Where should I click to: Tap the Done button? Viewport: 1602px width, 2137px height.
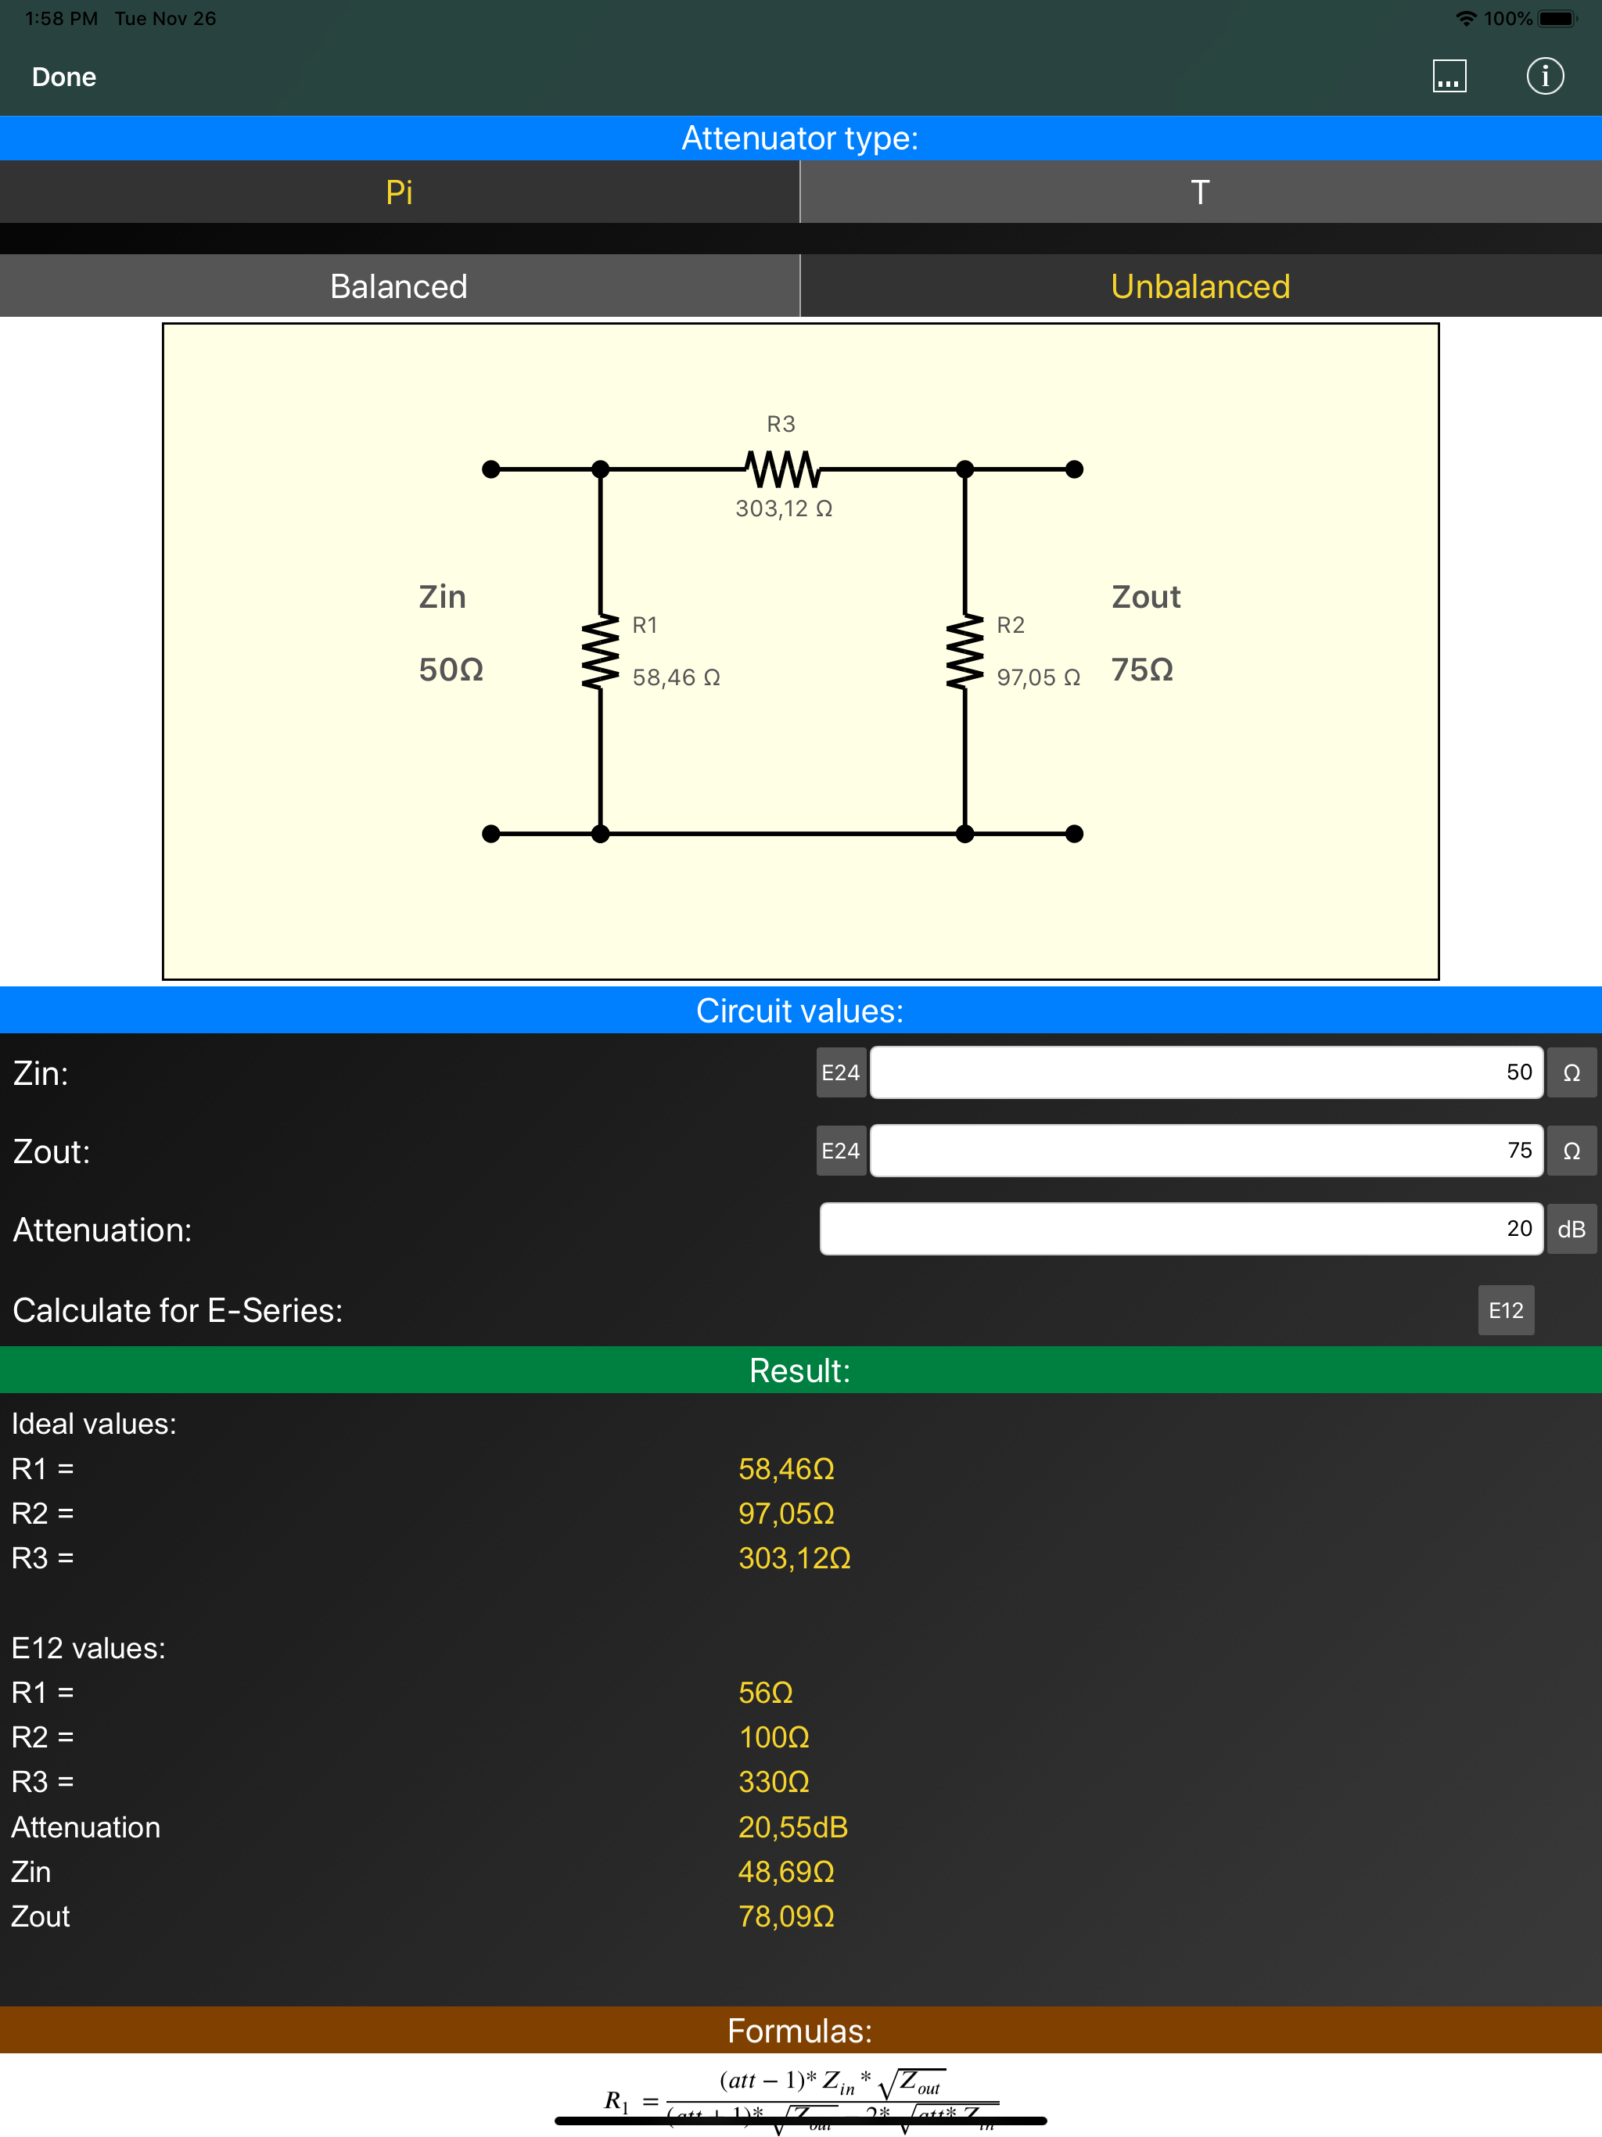coord(64,77)
